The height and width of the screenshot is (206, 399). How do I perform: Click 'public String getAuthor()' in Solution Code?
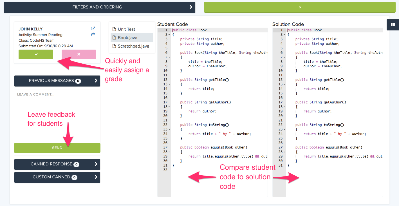click(321, 102)
